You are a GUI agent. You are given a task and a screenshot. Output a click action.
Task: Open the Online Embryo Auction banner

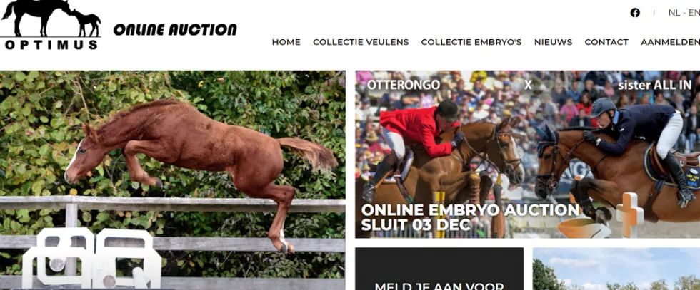tap(528, 154)
